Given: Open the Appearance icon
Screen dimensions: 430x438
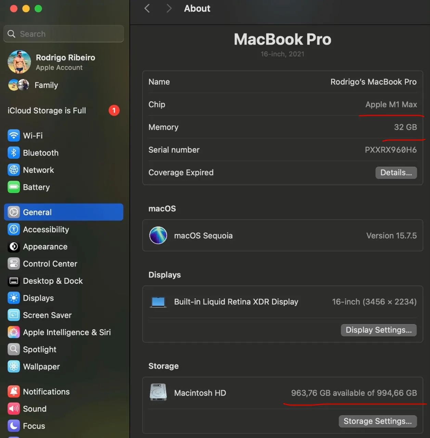Looking at the screenshot, I should (x=14, y=246).
